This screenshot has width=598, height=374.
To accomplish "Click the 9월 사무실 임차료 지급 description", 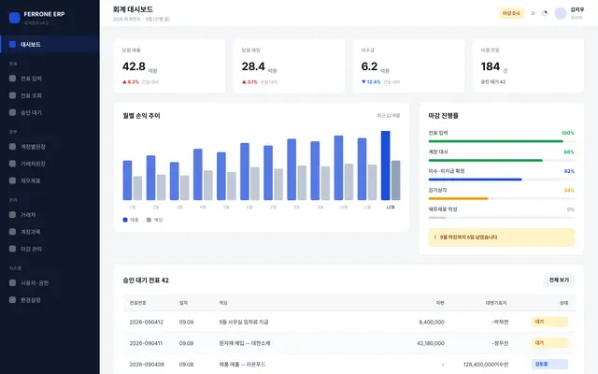I will click(x=244, y=322).
